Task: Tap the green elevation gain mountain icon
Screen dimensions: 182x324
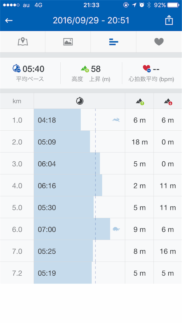Action: 85,69
